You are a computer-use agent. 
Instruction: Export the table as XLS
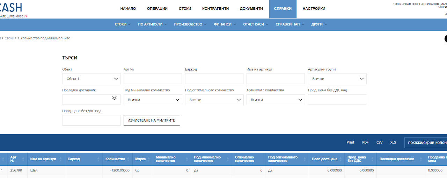[x=393, y=142]
